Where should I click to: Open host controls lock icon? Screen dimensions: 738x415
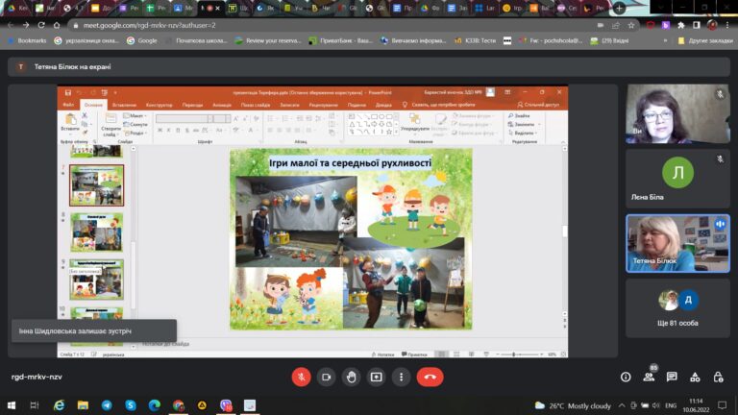[x=718, y=377]
